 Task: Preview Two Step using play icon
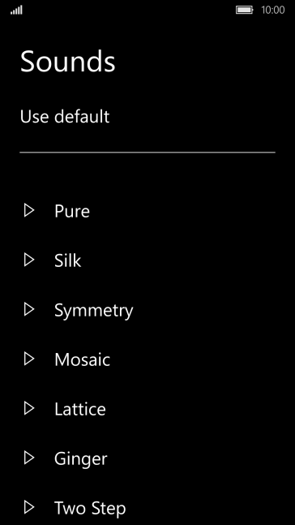coord(29,507)
